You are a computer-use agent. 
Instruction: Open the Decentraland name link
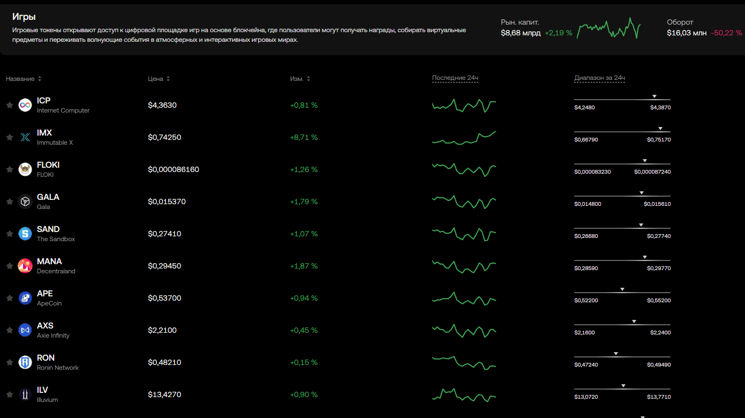pyautogui.click(x=56, y=271)
